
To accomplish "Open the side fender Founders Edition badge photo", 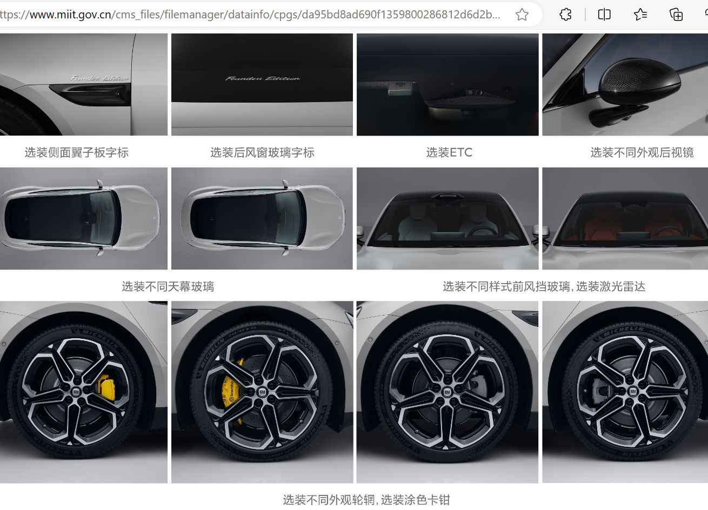I will 84,84.
